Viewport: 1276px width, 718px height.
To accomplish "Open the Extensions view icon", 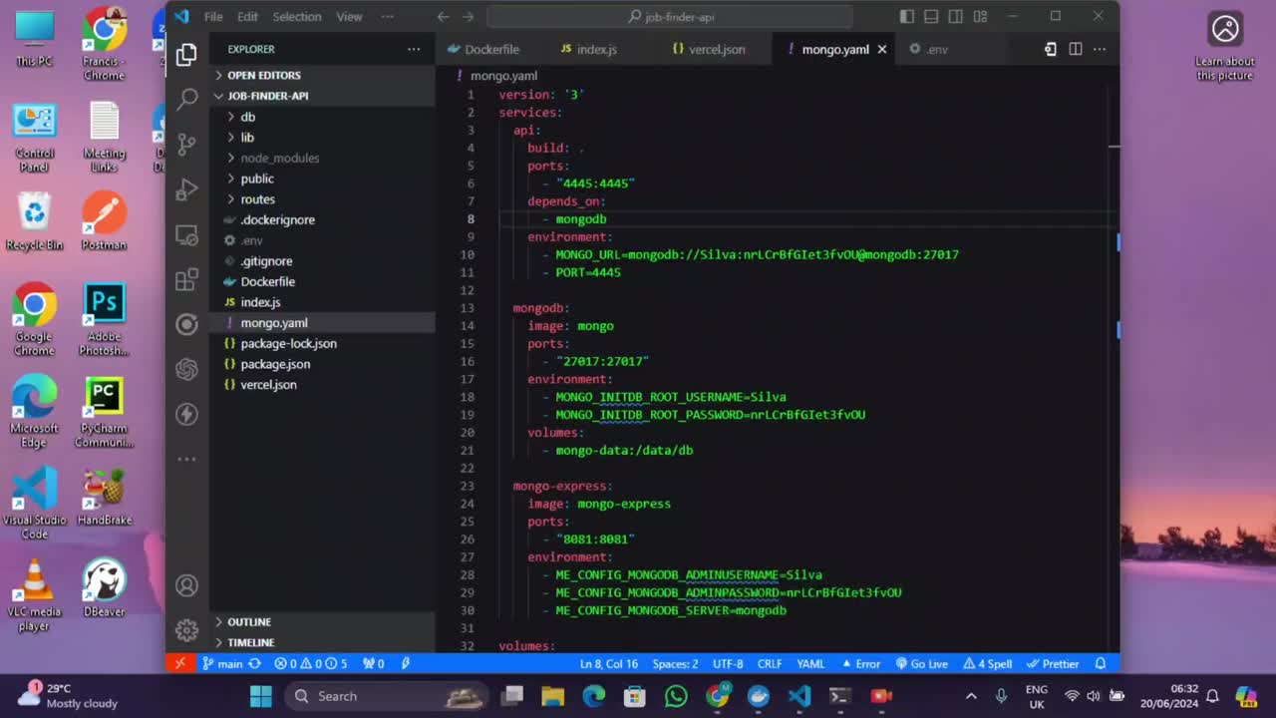I will click(186, 280).
